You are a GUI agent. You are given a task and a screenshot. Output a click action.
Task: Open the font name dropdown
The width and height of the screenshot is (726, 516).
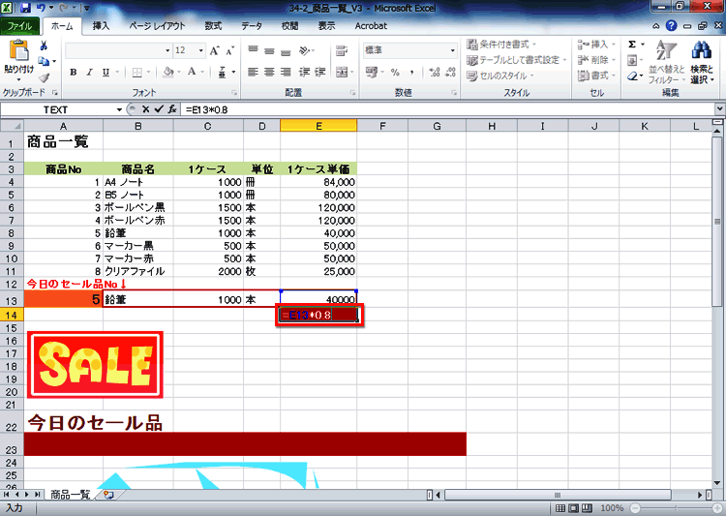(167, 50)
